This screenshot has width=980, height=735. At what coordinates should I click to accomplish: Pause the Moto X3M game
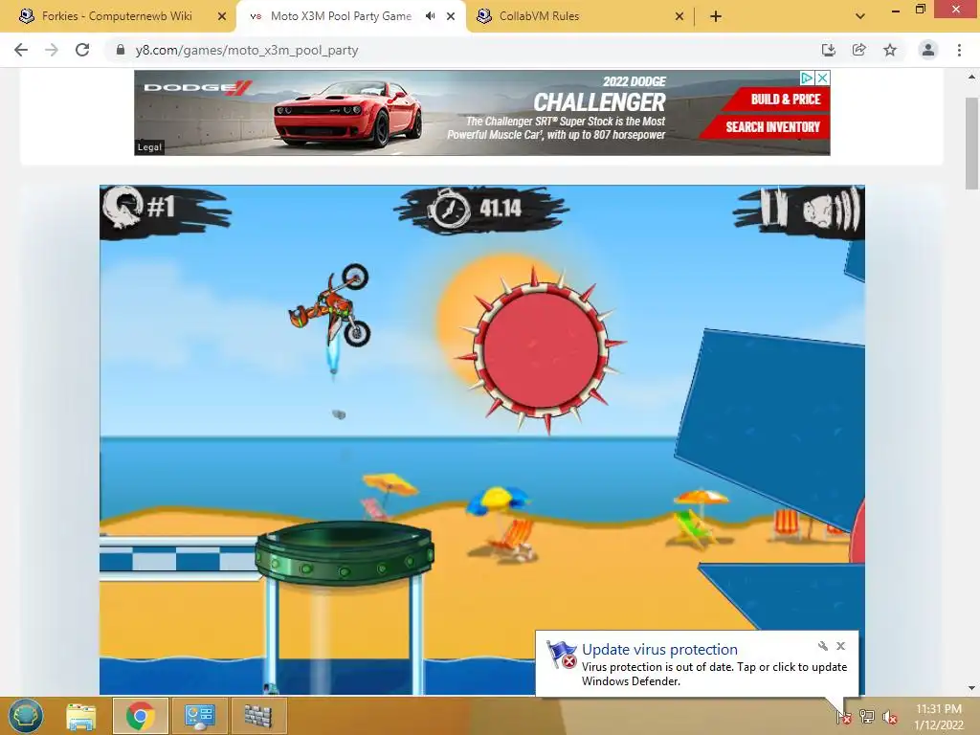pos(773,208)
